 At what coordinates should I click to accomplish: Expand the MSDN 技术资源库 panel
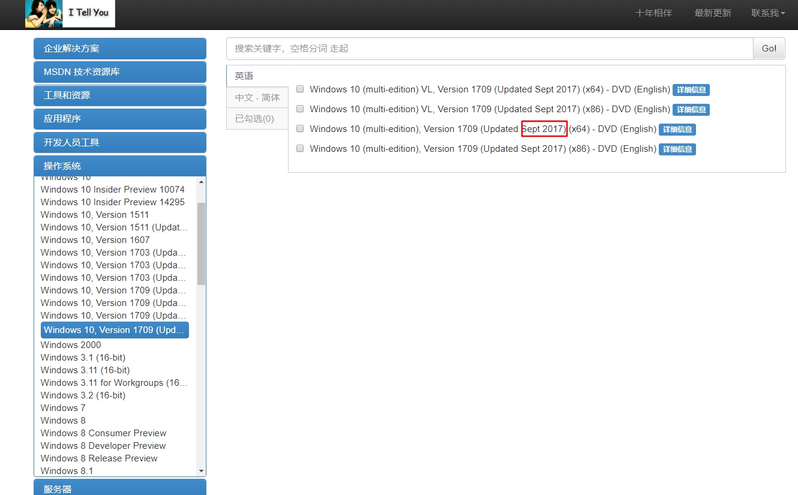coord(120,72)
